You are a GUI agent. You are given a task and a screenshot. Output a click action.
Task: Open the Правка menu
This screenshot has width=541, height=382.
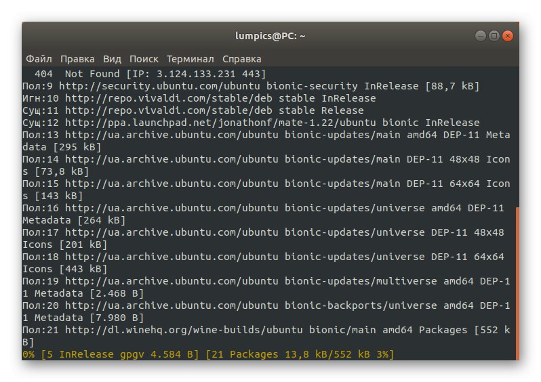click(x=77, y=59)
